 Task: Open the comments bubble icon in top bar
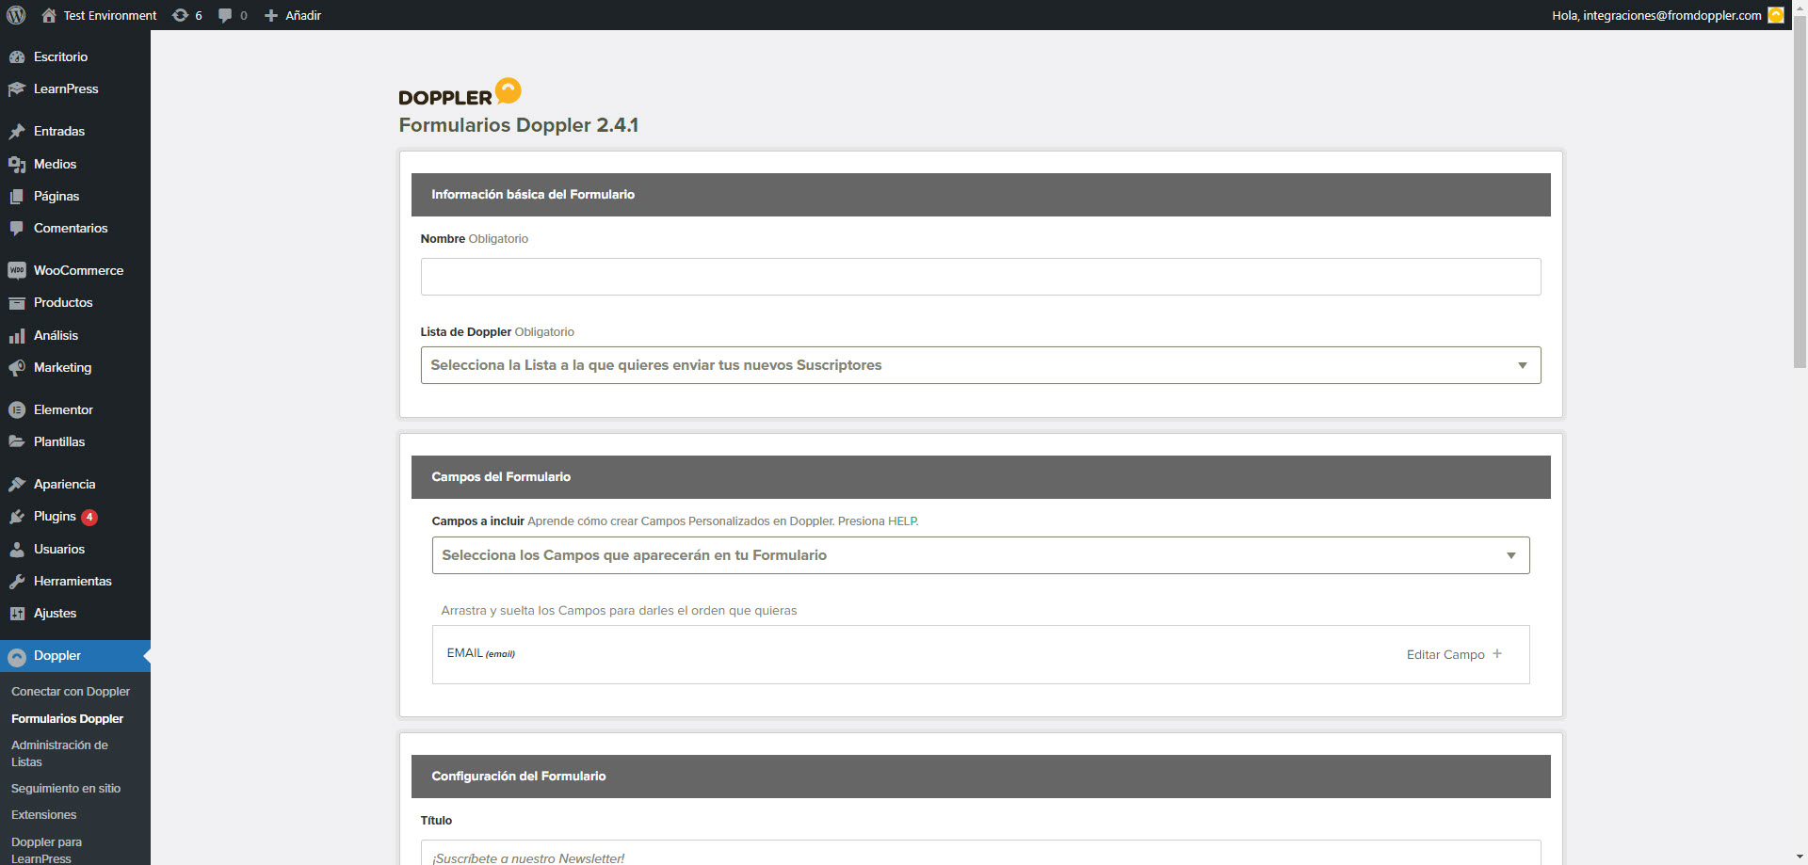pyautogui.click(x=225, y=15)
